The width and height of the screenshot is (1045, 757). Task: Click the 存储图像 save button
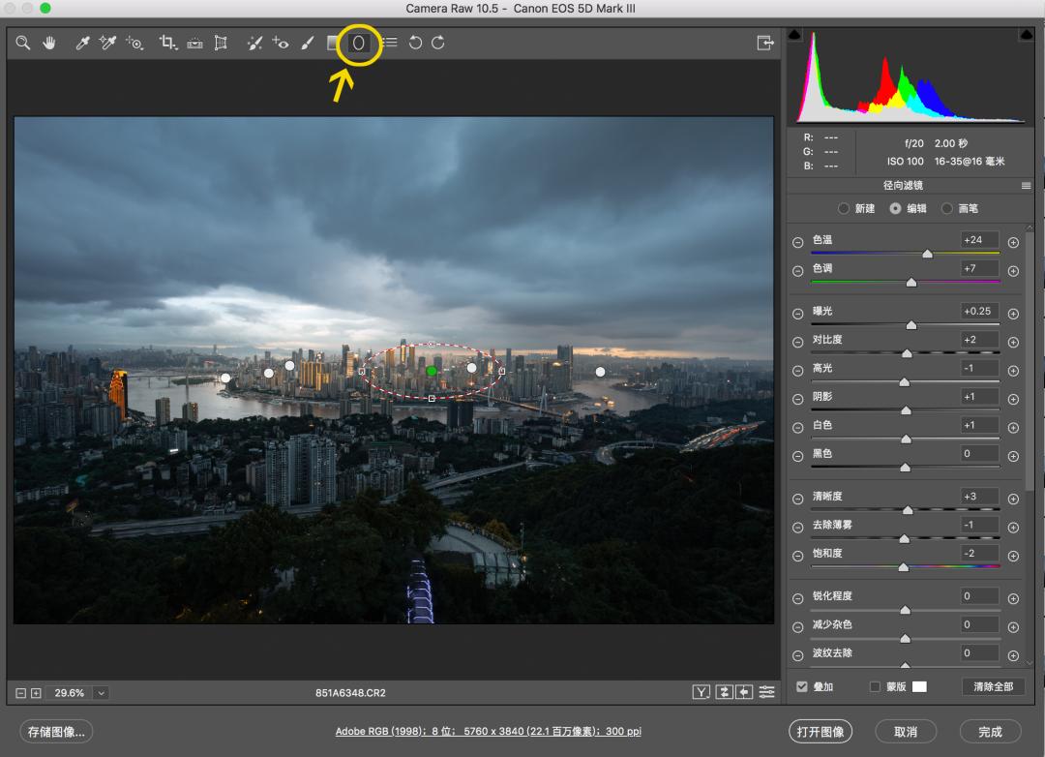(56, 731)
